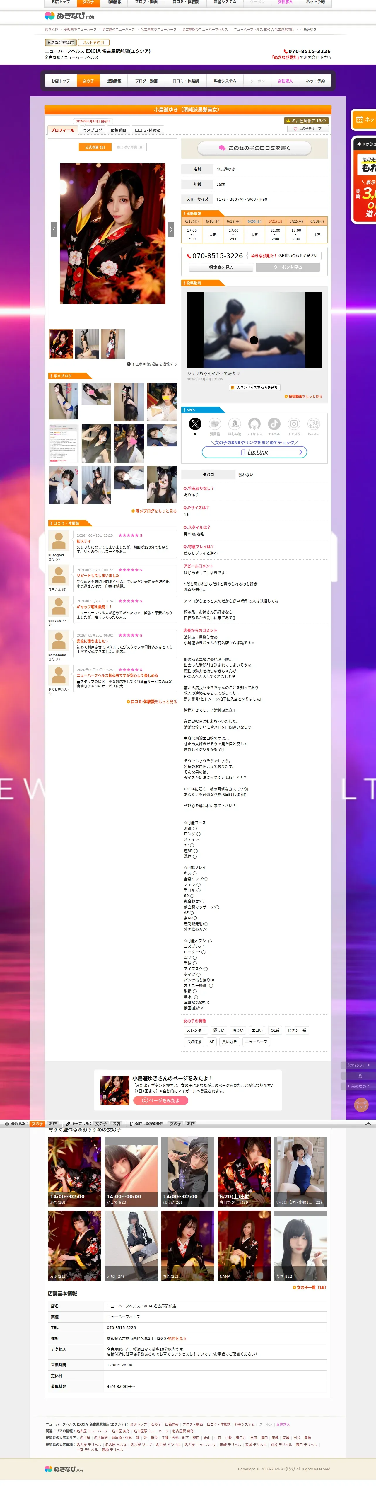Switch to the 写メブログ tab
This screenshot has height=1488, width=376.
click(93, 130)
